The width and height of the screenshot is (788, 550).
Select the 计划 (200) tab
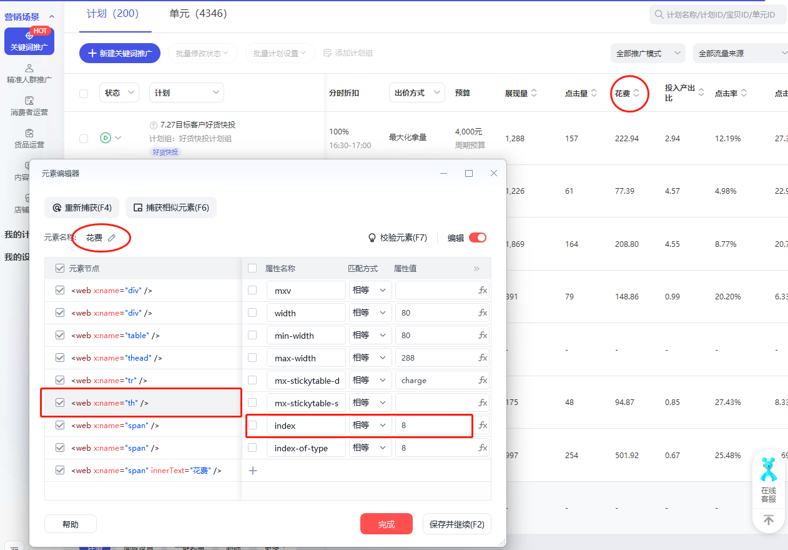(113, 14)
